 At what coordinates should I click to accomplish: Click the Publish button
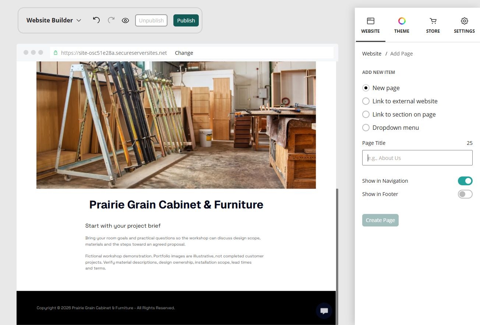point(186,21)
